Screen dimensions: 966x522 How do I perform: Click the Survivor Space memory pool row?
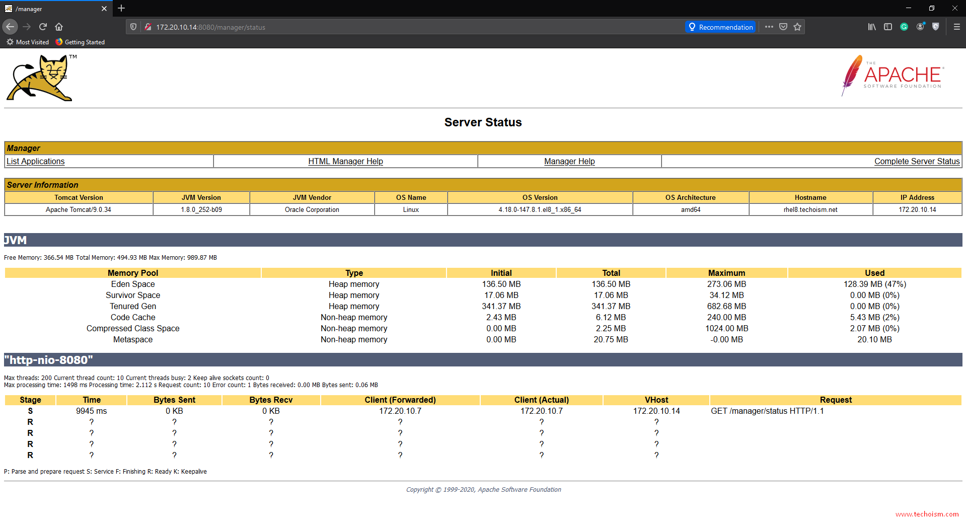483,295
